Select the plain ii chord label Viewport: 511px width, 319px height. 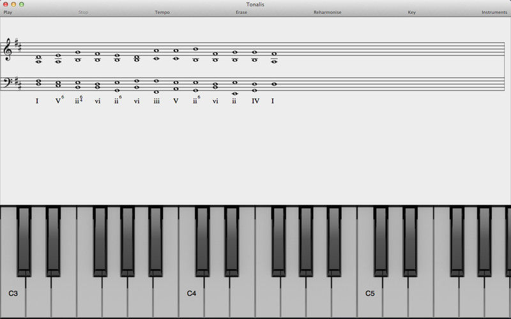click(234, 101)
